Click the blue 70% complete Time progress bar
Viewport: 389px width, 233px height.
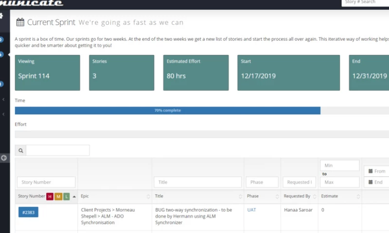(167, 111)
